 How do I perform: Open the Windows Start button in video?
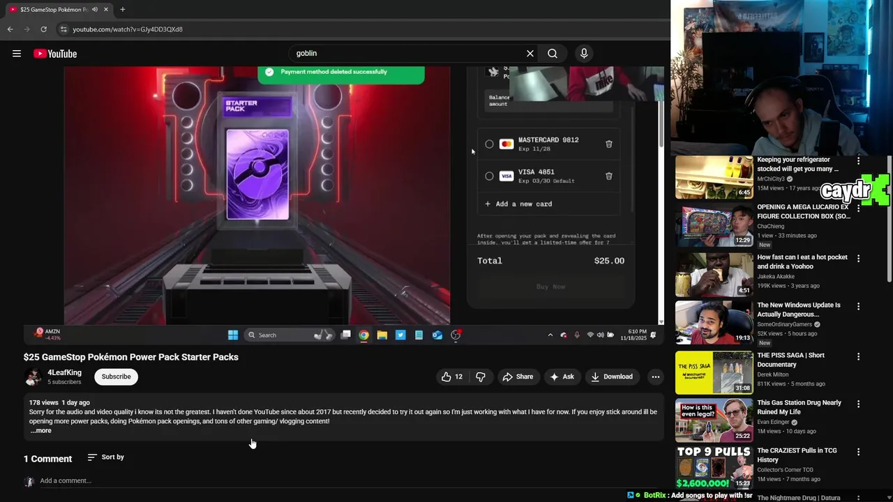(233, 335)
